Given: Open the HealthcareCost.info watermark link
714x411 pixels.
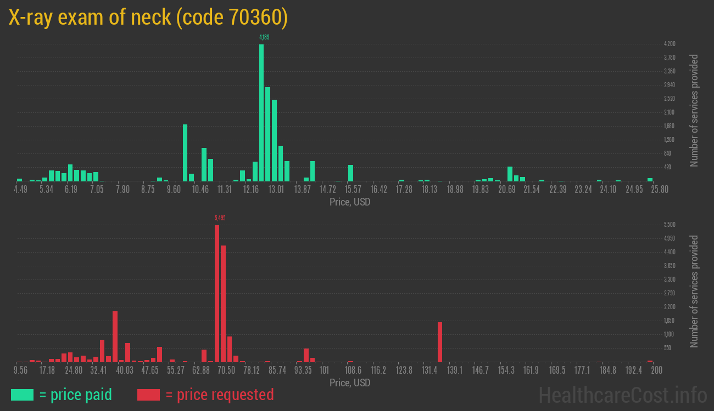Looking at the screenshot, I should click(x=622, y=395).
